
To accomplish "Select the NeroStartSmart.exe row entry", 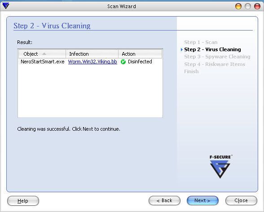I will (x=42, y=62).
